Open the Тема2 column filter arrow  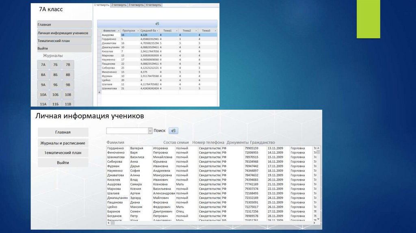pyautogui.click(x=196, y=31)
